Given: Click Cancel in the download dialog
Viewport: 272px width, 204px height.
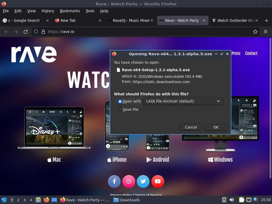Looking at the screenshot, I should (191, 127).
